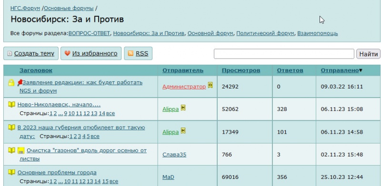Viewport: 381px width, 186px height.
Task: Click the red pushpin icon beside Заявление редакции
Action: [20, 83]
